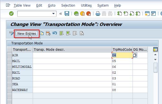The height and width of the screenshot is (104, 162).
Task: Click the red Cancel icon
Action: pos(88,14)
